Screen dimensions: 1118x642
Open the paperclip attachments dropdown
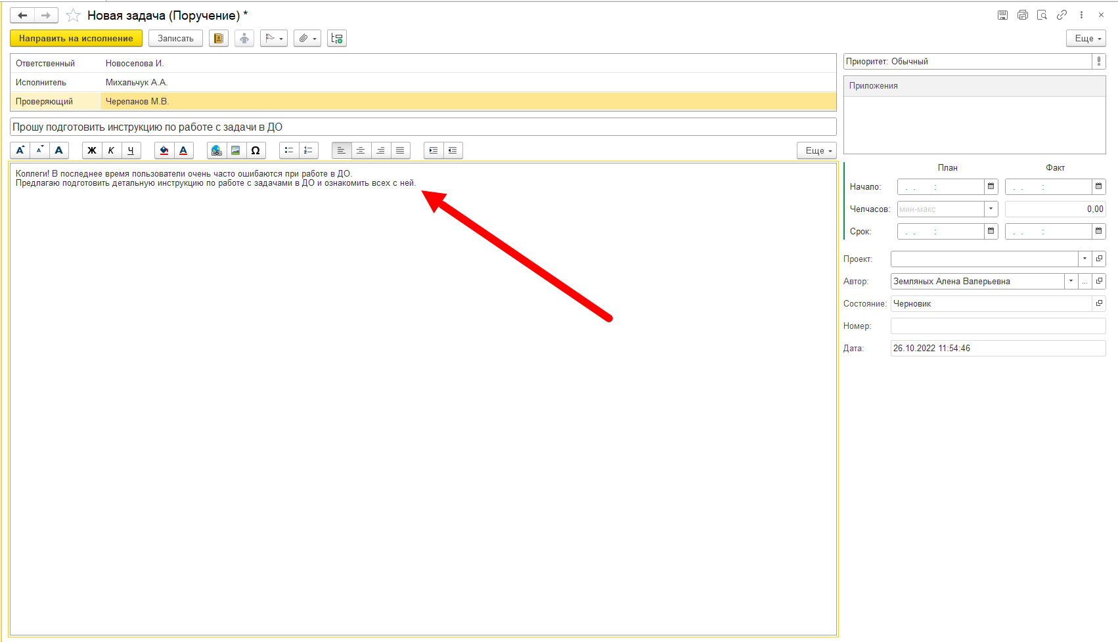tap(307, 39)
